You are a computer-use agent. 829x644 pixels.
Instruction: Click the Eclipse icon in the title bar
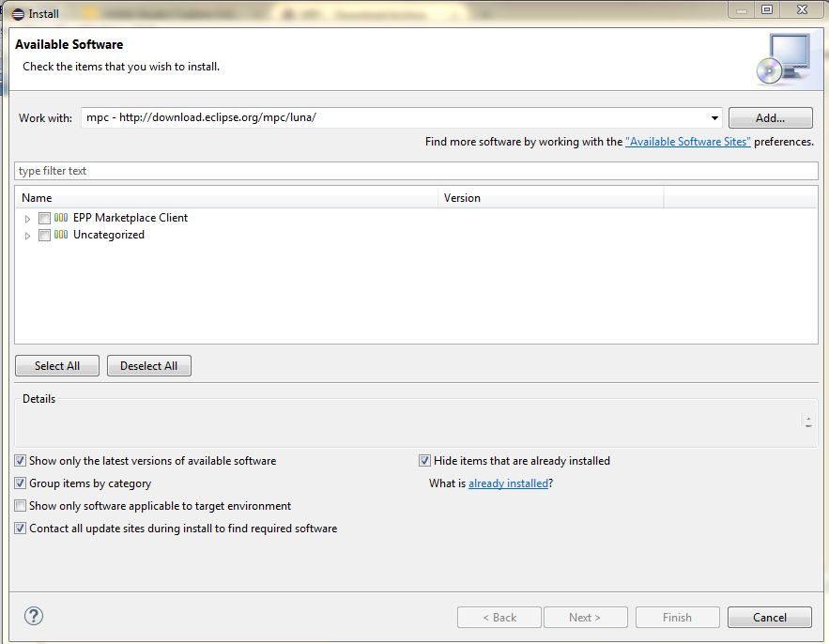[18, 13]
